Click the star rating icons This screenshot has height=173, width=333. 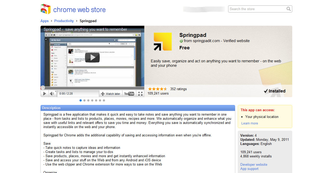[158, 89]
